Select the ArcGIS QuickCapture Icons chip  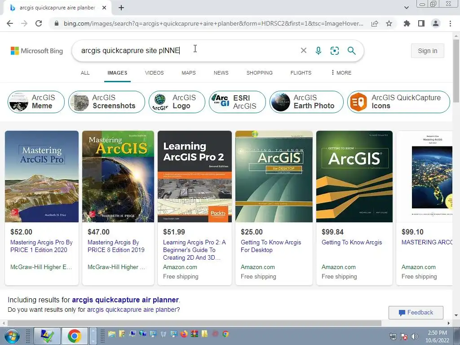click(x=398, y=102)
